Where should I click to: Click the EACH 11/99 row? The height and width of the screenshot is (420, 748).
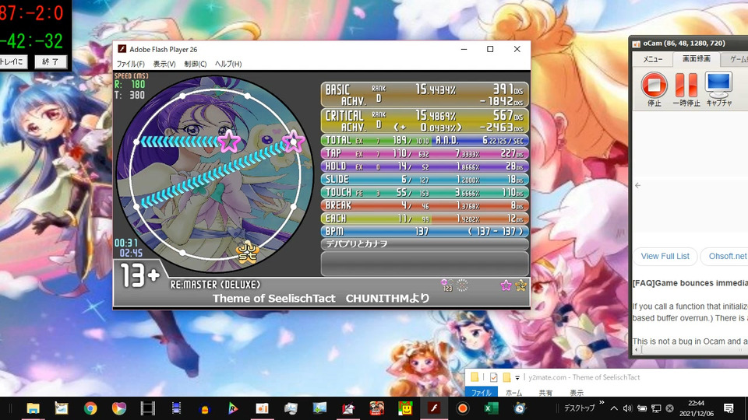(x=425, y=219)
